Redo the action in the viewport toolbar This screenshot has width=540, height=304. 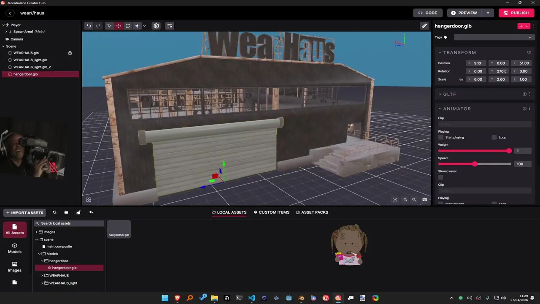click(98, 26)
